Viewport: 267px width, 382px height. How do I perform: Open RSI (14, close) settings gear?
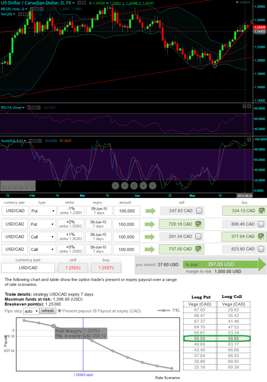[34, 107]
